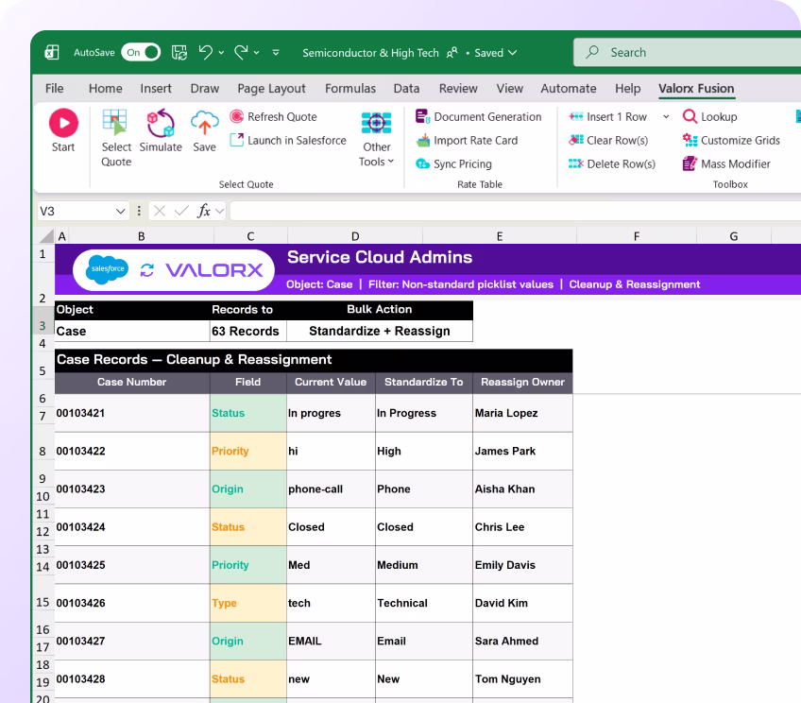Switch to the Automate tab

pyautogui.click(x=569, y=89)
